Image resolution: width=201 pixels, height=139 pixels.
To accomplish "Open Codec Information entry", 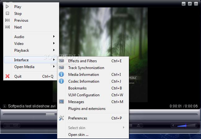I will (x=93, y=81).
